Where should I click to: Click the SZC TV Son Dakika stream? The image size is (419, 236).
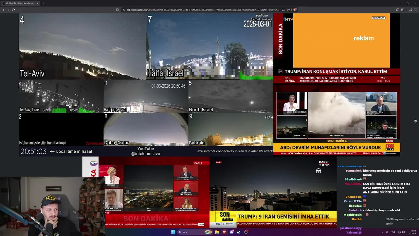146,192
